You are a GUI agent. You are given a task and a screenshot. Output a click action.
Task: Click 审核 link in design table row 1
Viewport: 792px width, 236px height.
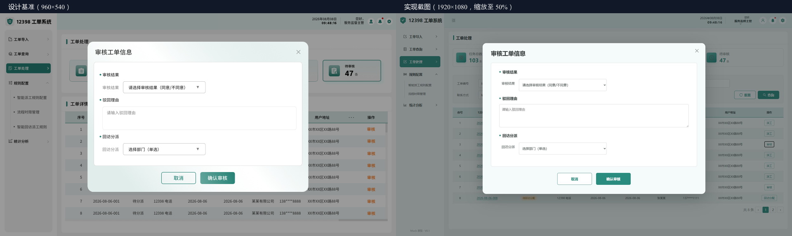tap(371, 129)
